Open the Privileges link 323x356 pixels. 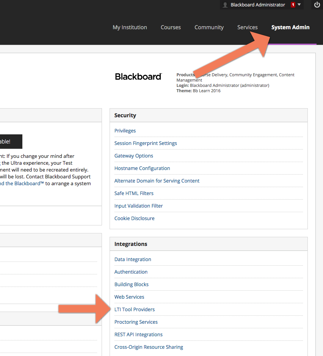tap(125, 131)
